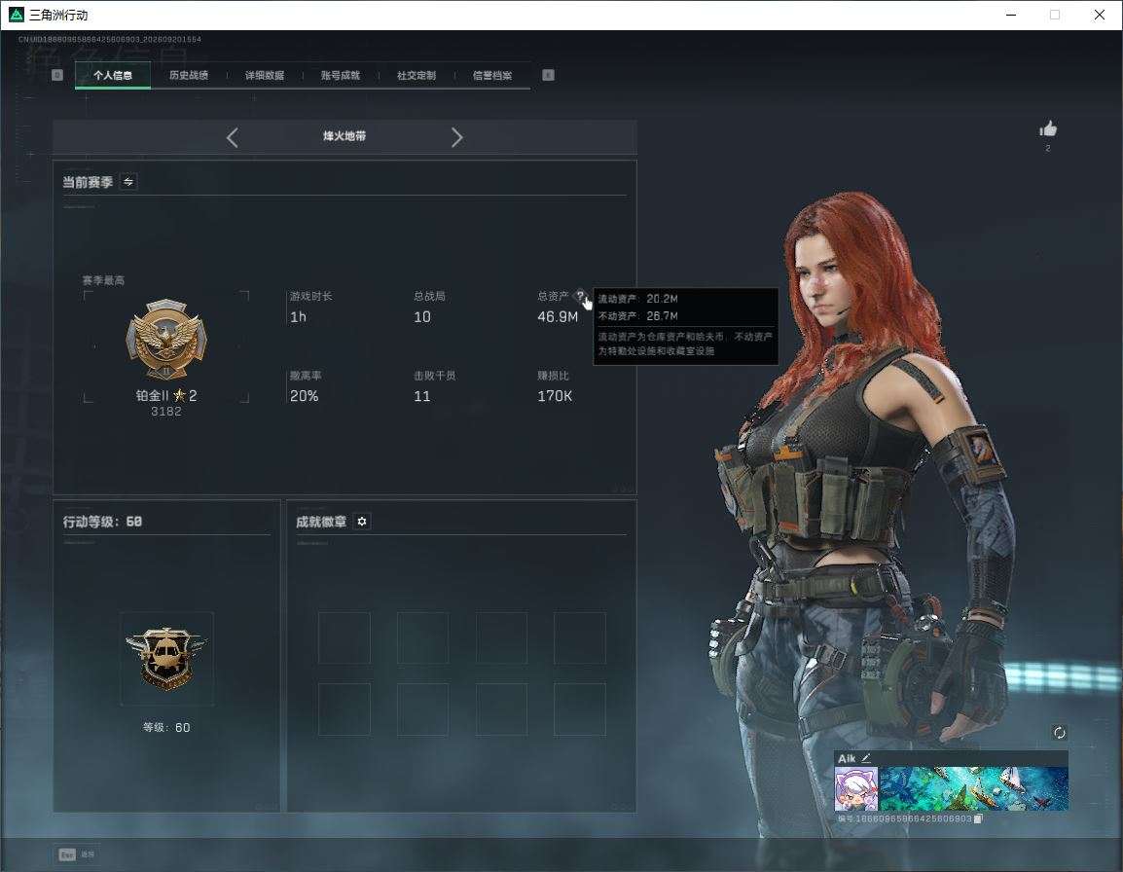Click the 撤离率 value 20%

pos(304,395)
